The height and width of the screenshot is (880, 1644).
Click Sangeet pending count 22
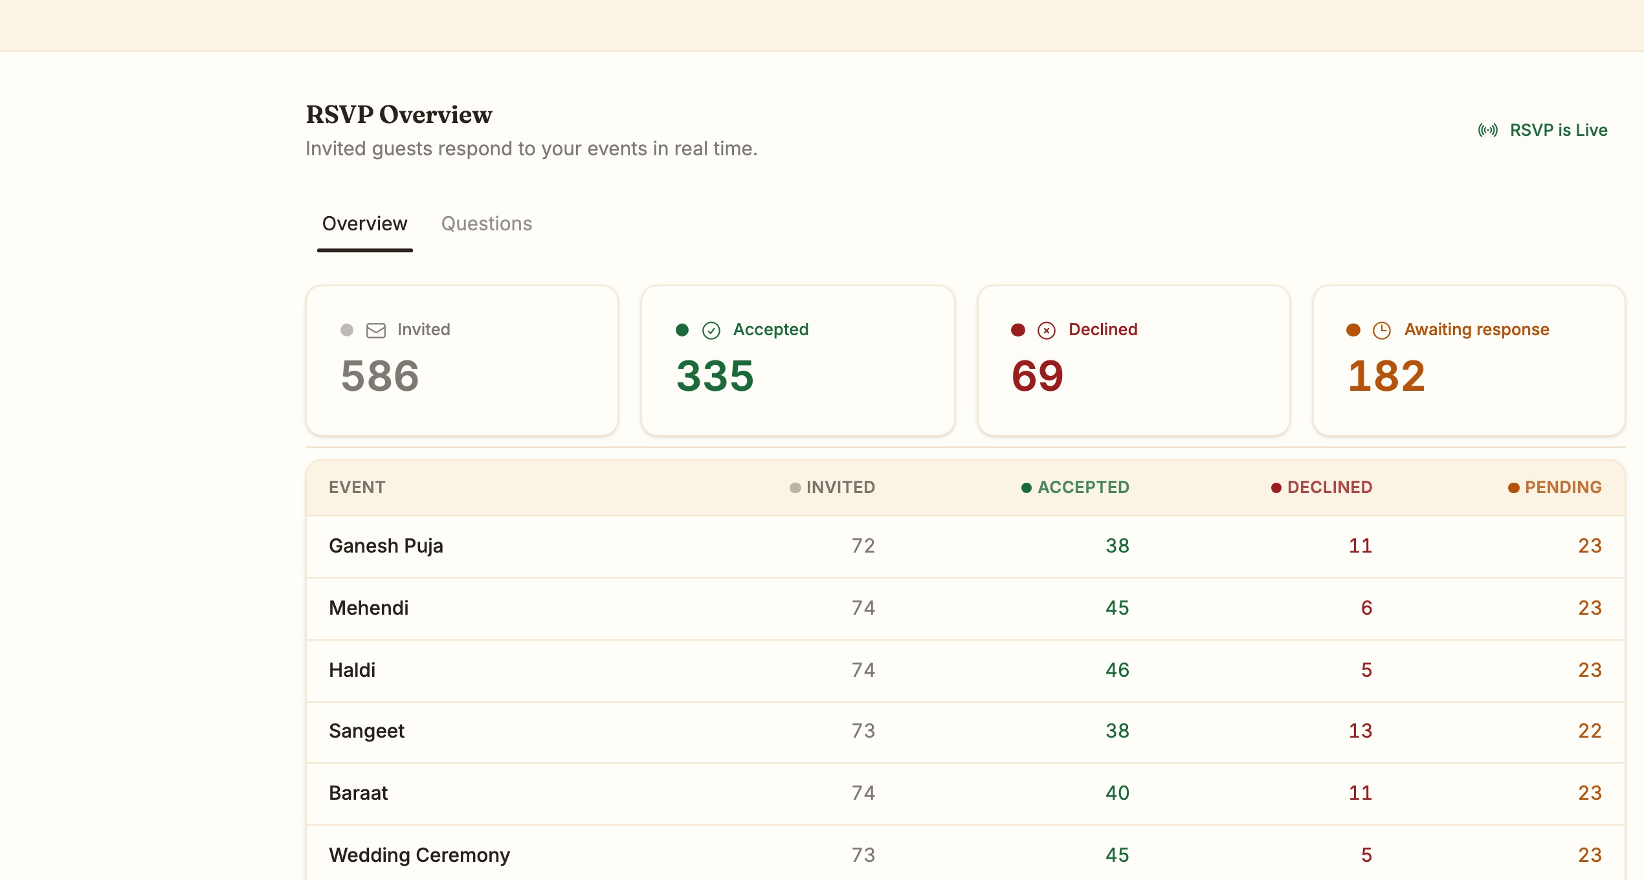(x=1590, y=731)
